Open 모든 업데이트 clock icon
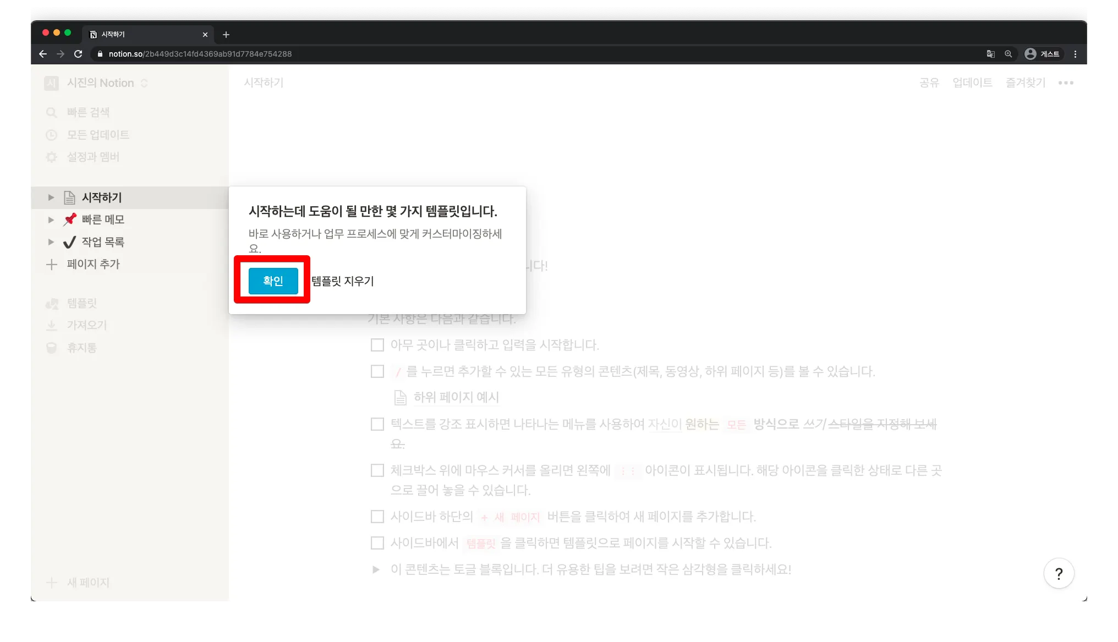The image size is (1118, 642). pos(52,135)
